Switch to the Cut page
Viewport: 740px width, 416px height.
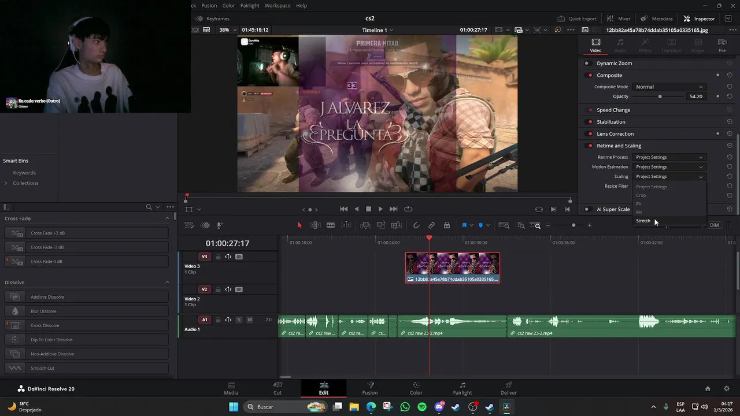point(277,388)
